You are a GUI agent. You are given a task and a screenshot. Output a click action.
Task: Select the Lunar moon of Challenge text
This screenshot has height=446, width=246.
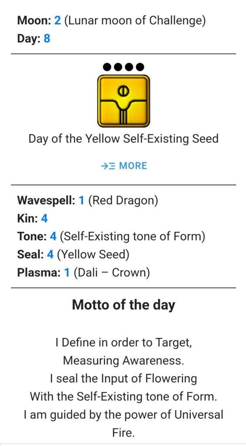[x=135, y=21]
